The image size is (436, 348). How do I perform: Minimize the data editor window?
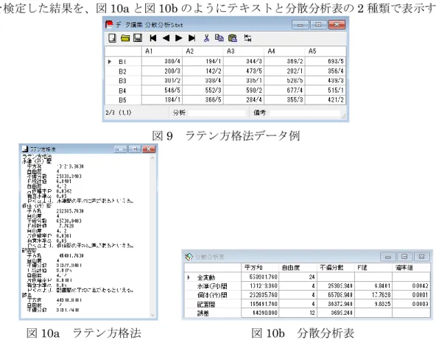coord(300,25)
